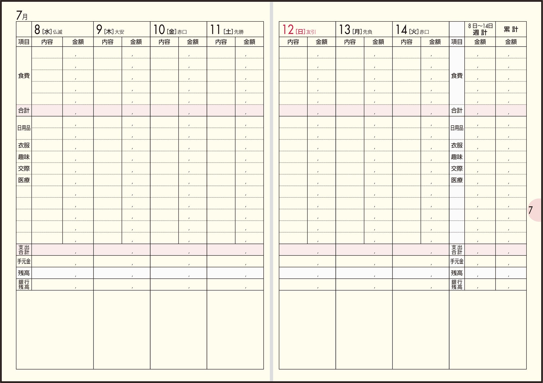Click the 内容 subheader under 11 [土]

click(221, 42)
